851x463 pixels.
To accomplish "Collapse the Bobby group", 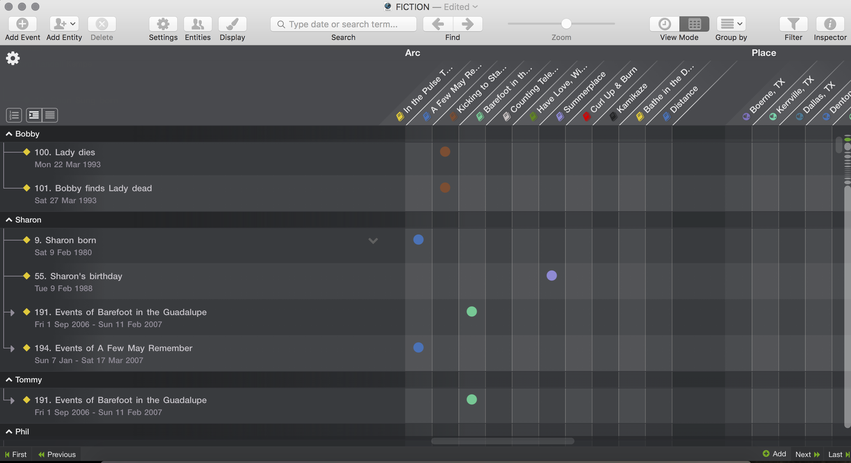I will [9, 134].
